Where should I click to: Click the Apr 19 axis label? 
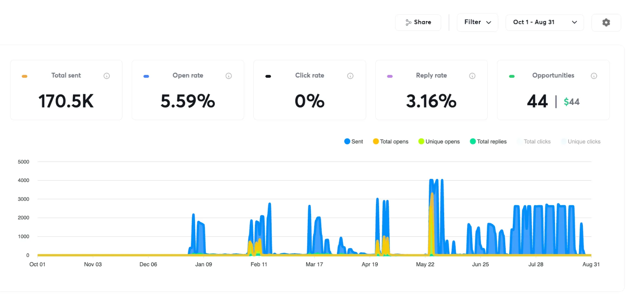click(x=370, y=264)
